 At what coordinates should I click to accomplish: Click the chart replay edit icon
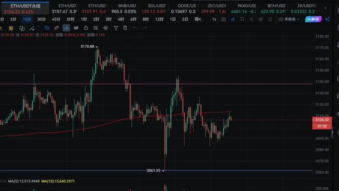22,28
